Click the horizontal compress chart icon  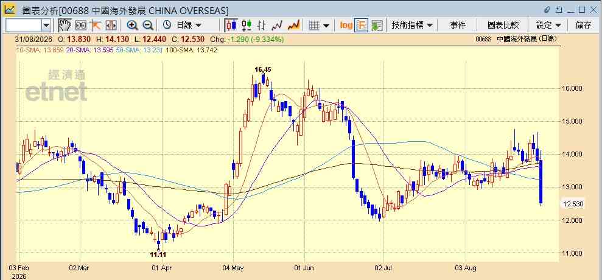pos(111,26)
